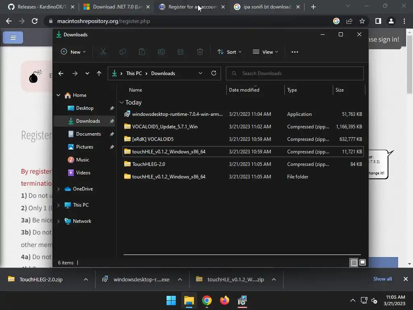Viewport: 413px width, 310px height.
Task: Click the Rename icon in Explorer toolbar
Action: pyautogui.click(x=161, y=52)
